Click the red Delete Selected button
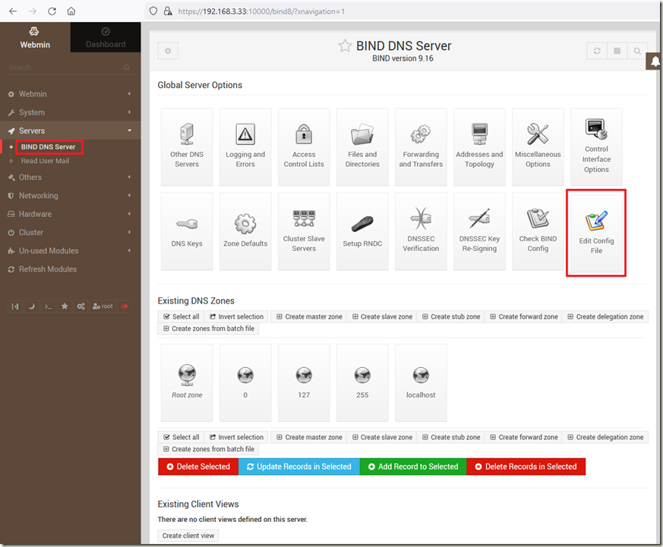 pos(198,467)
